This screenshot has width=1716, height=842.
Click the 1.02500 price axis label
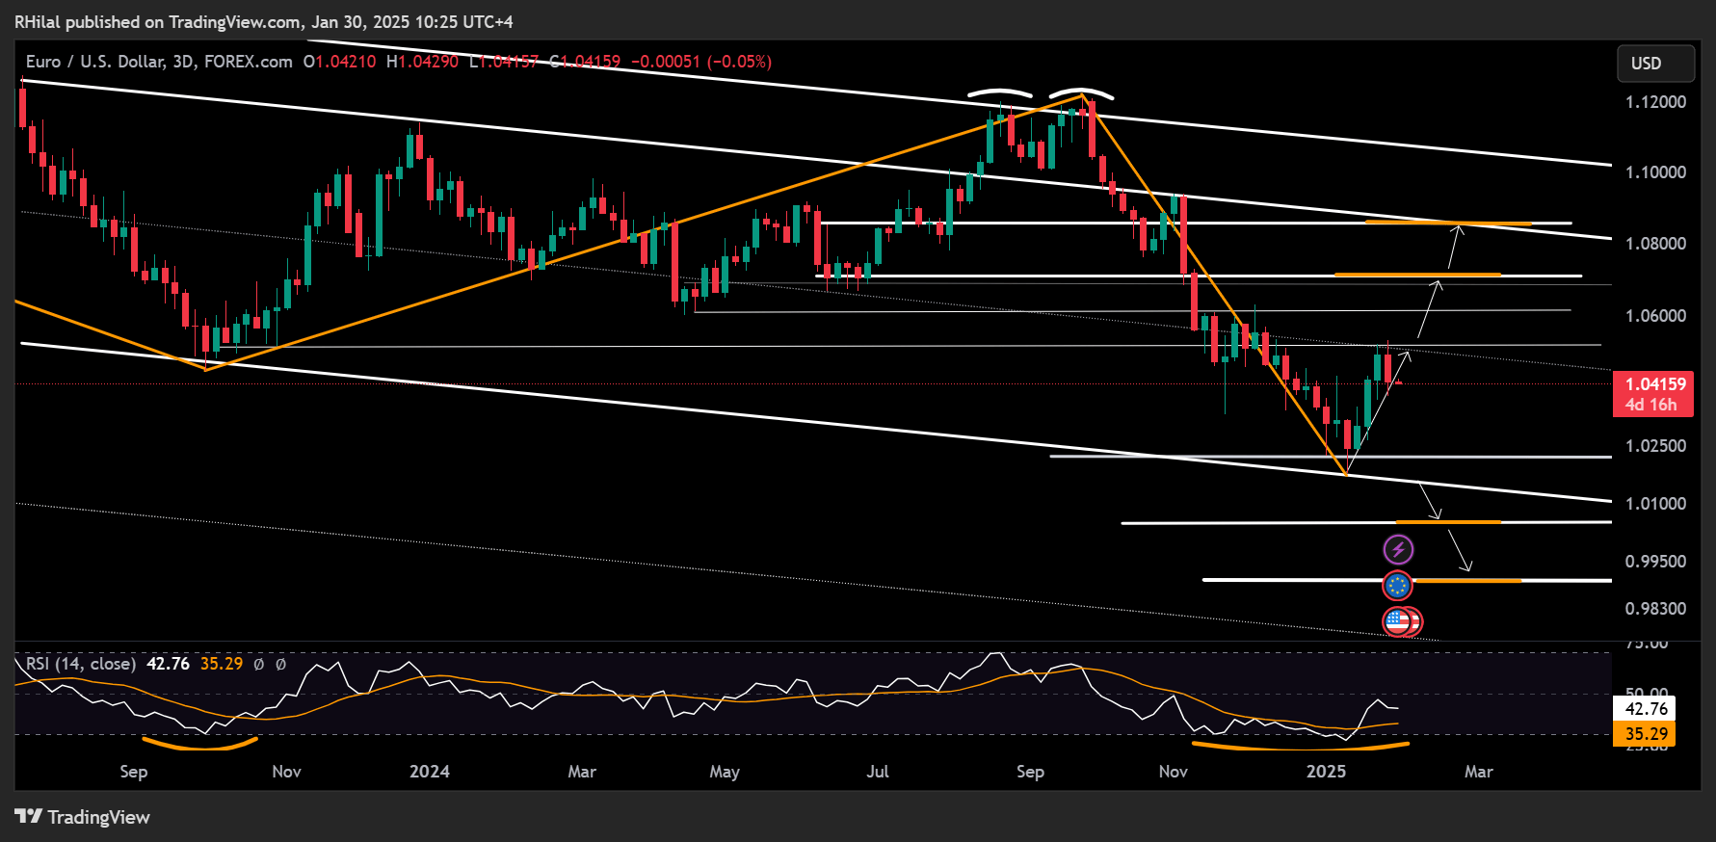point(1655,446)
